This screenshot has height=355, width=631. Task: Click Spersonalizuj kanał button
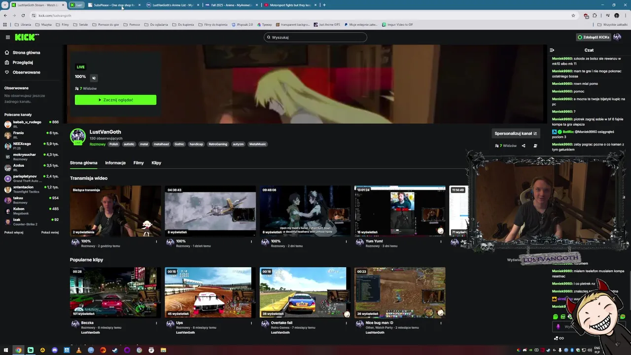[516, 134]
